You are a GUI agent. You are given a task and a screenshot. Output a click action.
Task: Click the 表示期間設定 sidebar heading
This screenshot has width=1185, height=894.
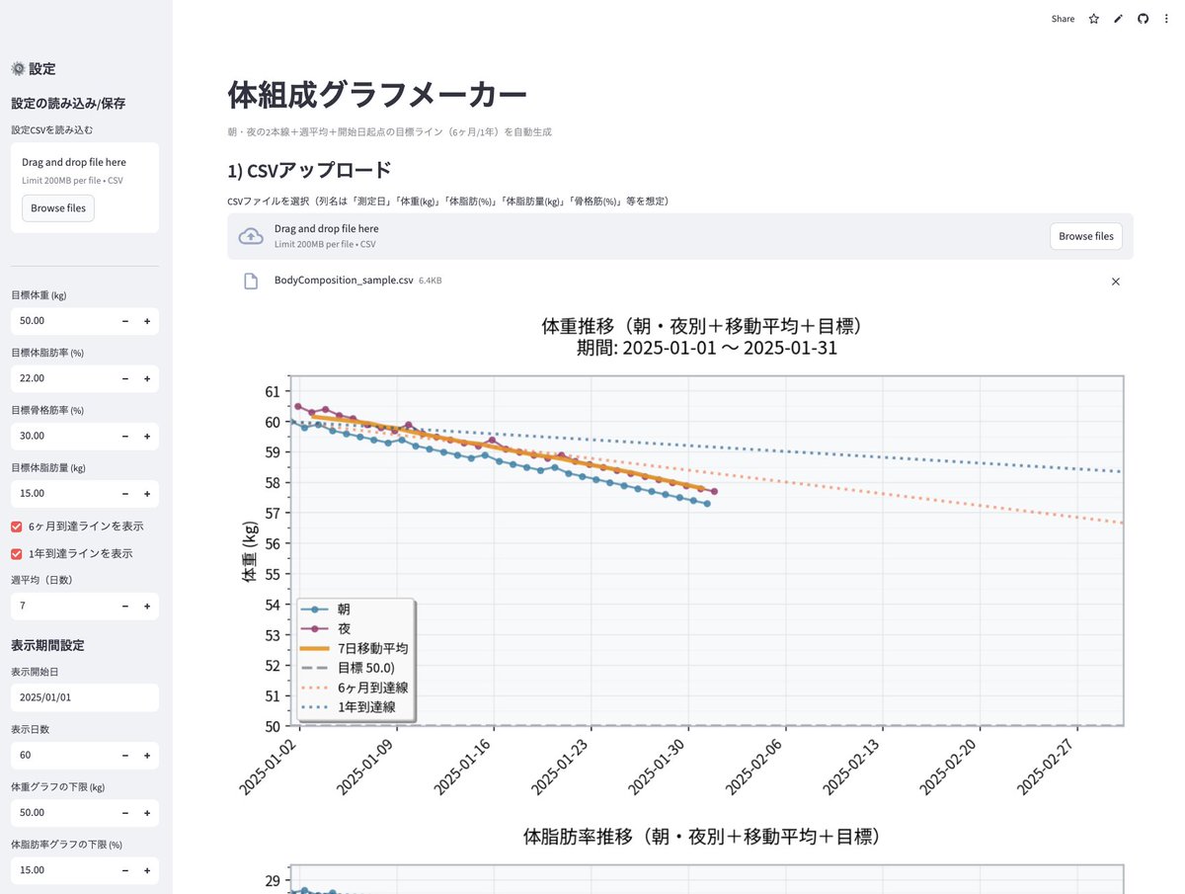(47, 645)
